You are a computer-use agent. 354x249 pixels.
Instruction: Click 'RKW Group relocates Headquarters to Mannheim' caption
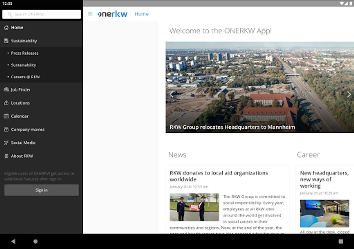(232, 127)
